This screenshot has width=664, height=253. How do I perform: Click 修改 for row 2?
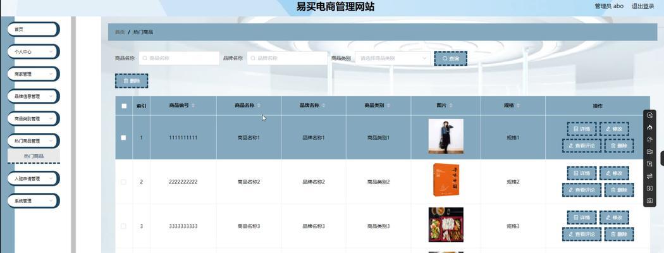pos(614,173)
